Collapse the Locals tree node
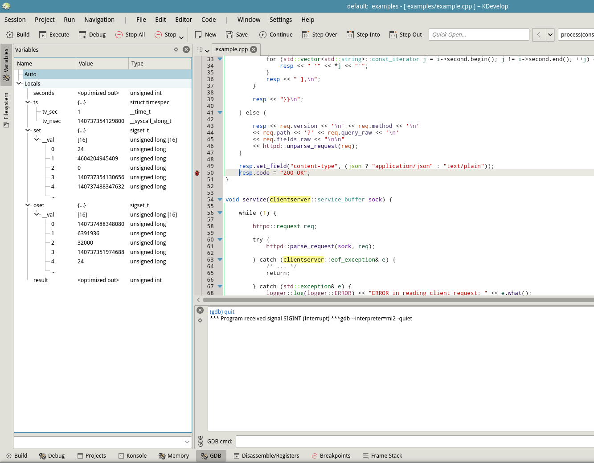This screenshot has width=594, height=463. tap(19, 83)
